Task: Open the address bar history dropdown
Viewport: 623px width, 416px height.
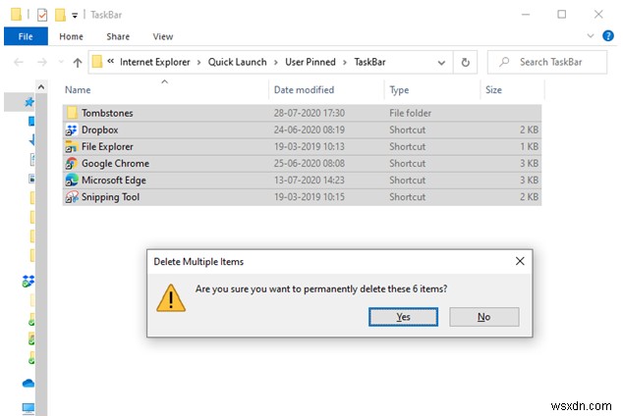Action: [x=441, y=63]
